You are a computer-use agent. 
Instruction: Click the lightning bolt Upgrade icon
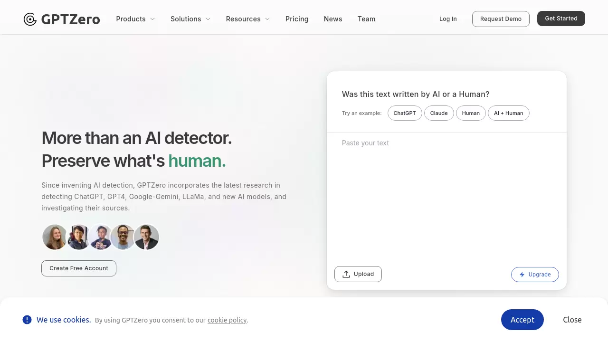522,275
